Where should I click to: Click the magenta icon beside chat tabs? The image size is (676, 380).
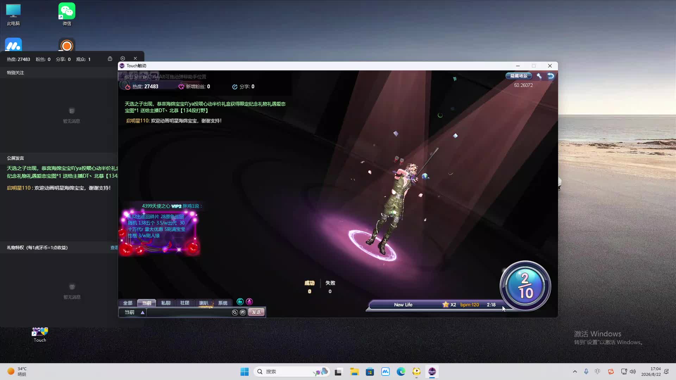[249, 302]
